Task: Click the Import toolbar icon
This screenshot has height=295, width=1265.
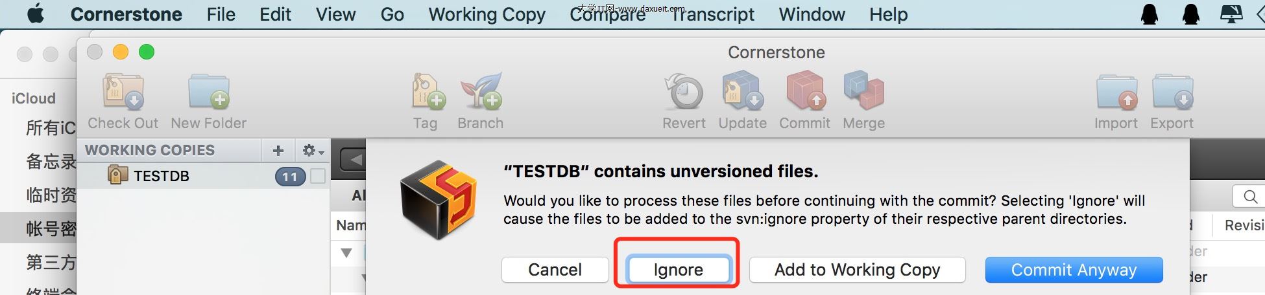Action: (1116, 93)
